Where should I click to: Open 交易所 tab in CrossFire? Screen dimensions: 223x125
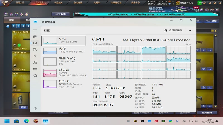[x=97, y=2]
